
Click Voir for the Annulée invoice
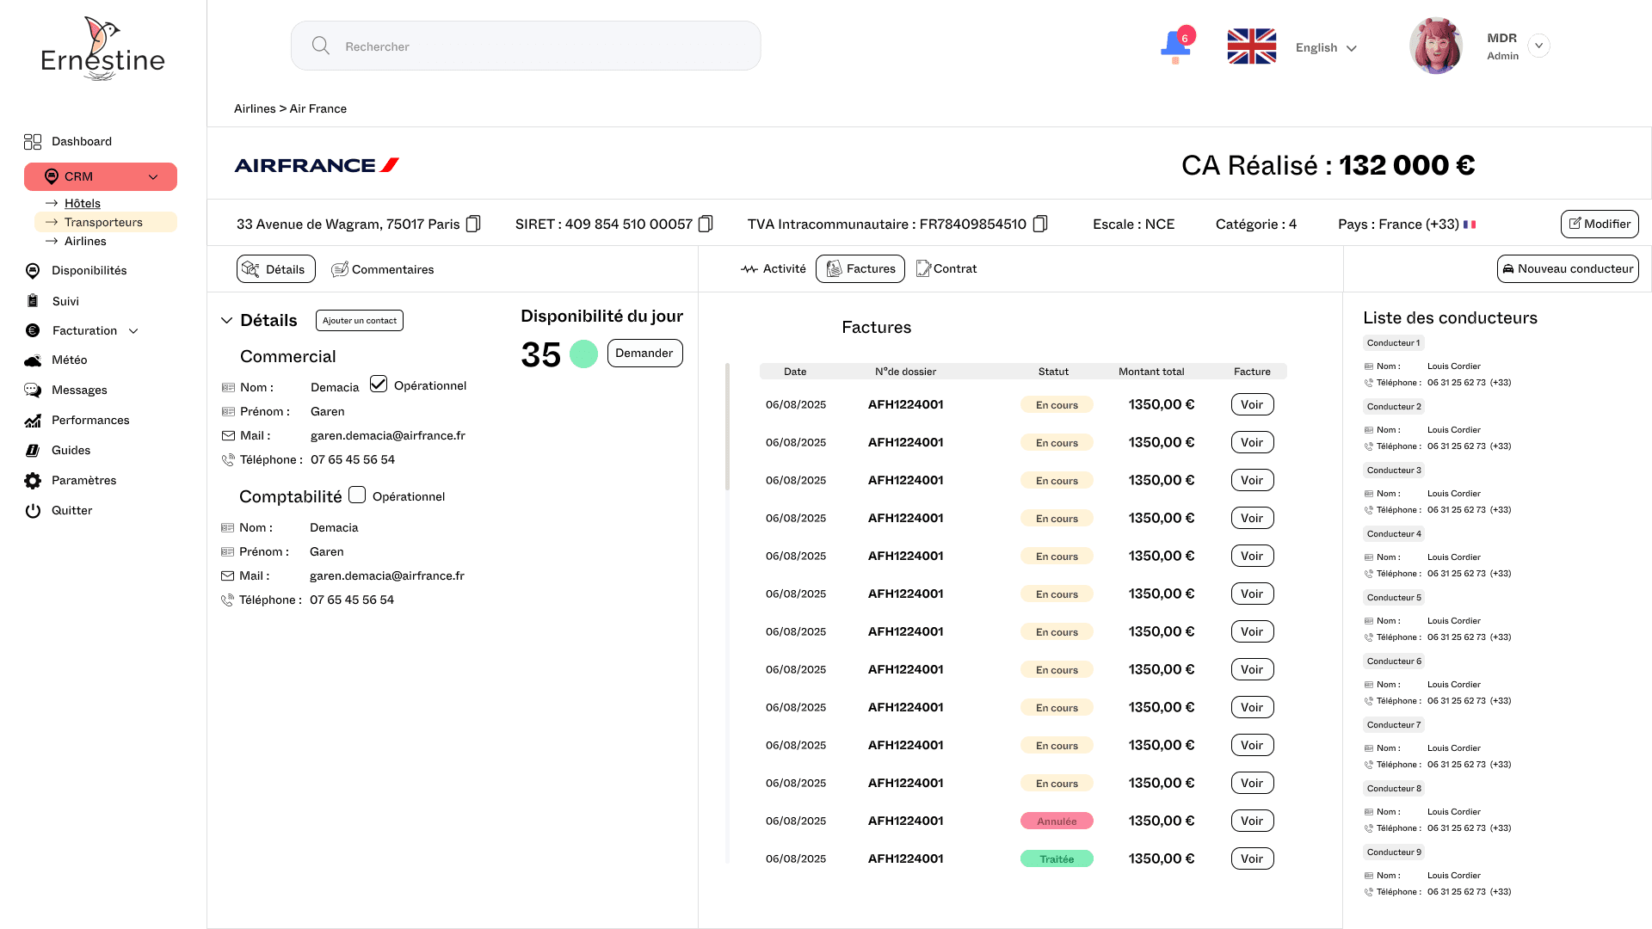point(1252,821)
